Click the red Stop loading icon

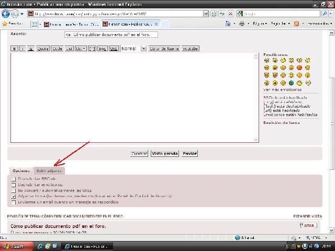pyautogui.click(x=230, y=14)
